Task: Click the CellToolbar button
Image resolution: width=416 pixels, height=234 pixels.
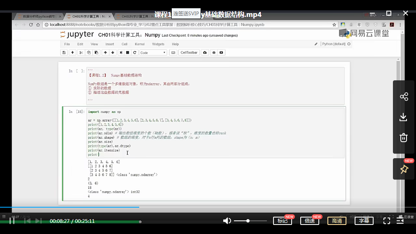Action: (x=189, y=53)
